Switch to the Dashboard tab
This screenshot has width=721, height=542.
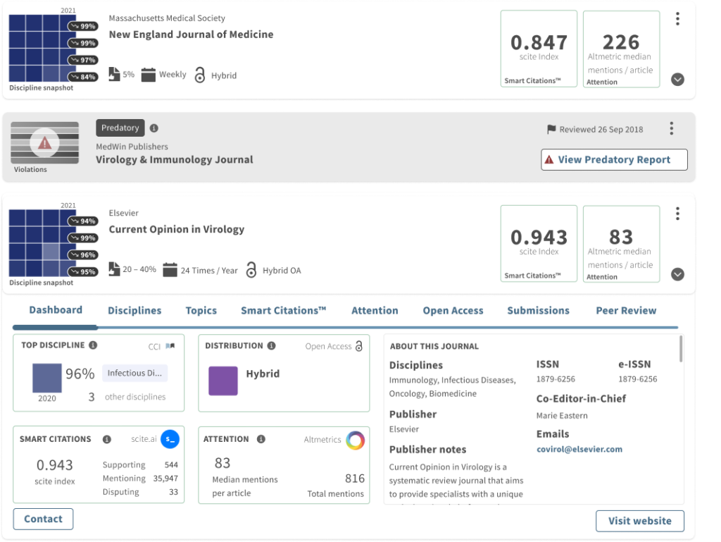coord(56,310)
